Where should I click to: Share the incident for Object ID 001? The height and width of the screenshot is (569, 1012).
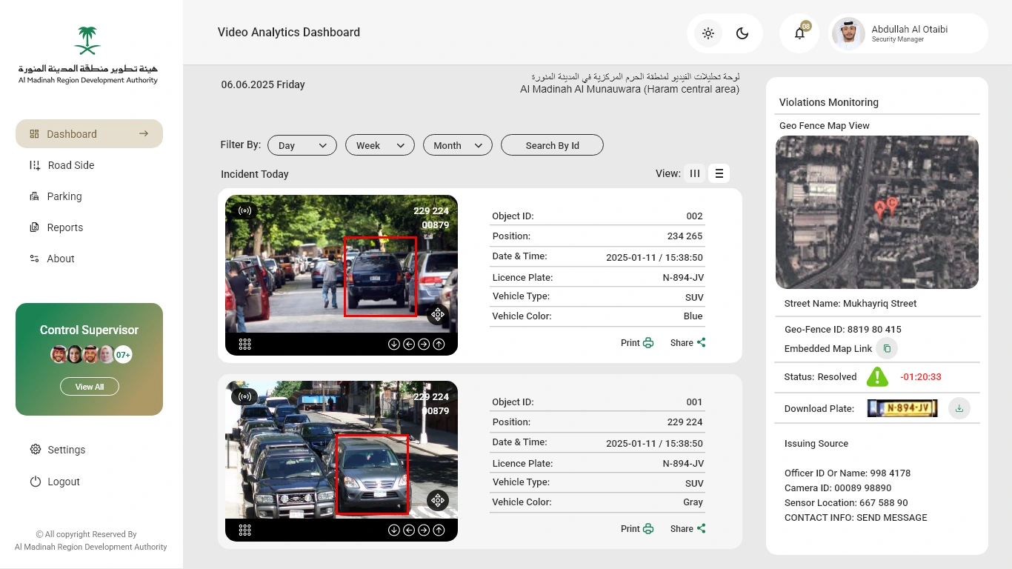tap(688, 529)
